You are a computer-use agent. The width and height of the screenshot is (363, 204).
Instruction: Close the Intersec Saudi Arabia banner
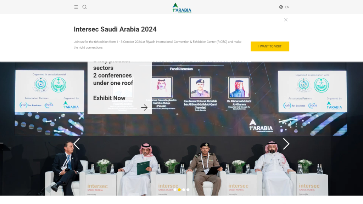coord(286,20)
